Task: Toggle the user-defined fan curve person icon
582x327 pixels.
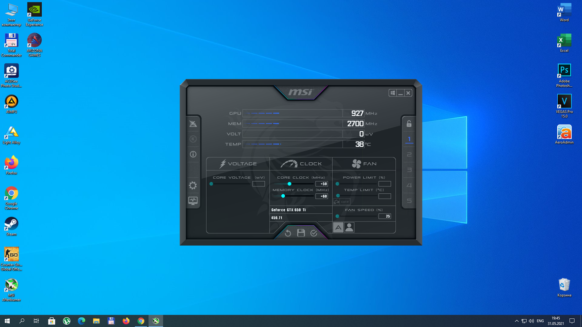Action: click(349, 227)
